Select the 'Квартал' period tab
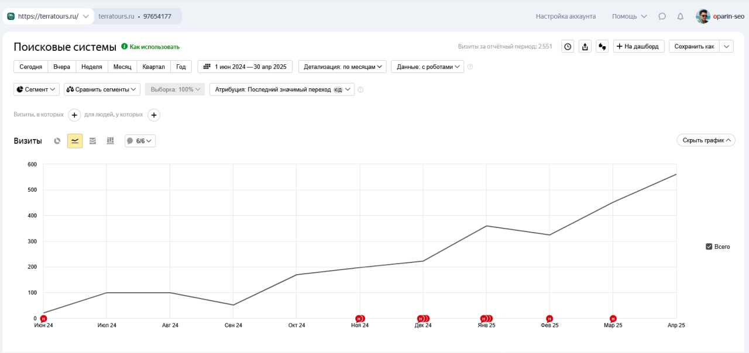The height and width of the screenshot is (353, 749). [153, 67]
